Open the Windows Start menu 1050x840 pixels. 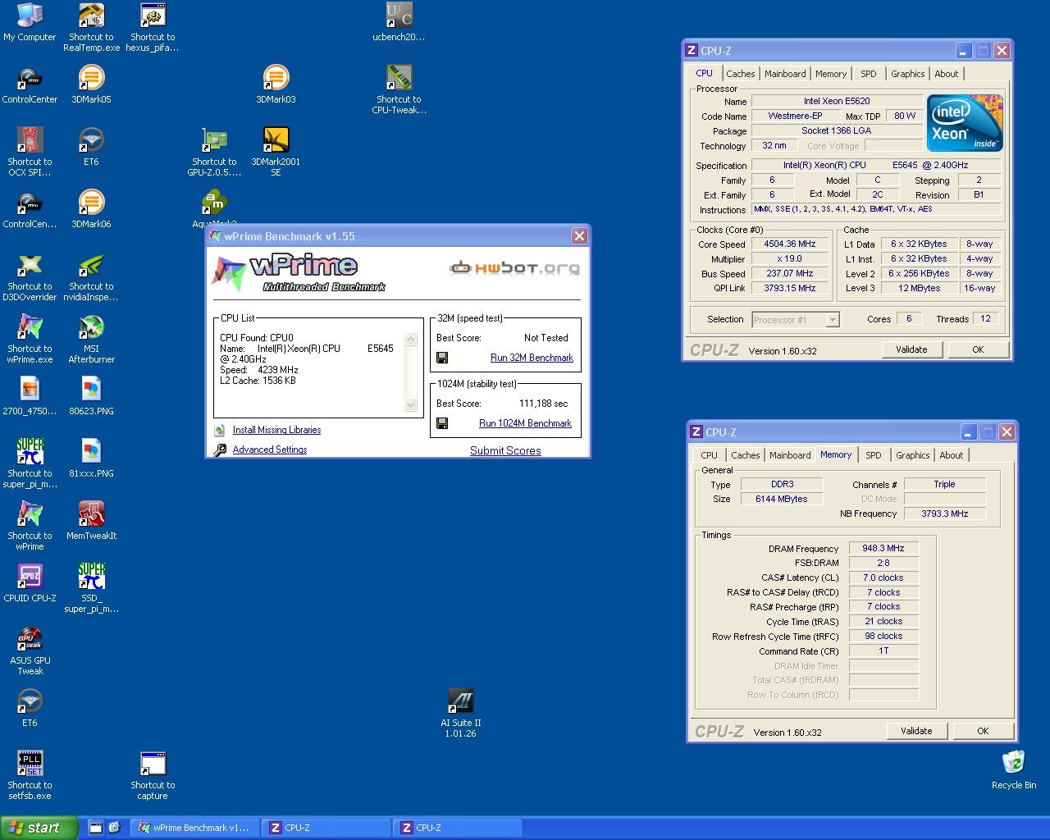click(x=39, y=828)
